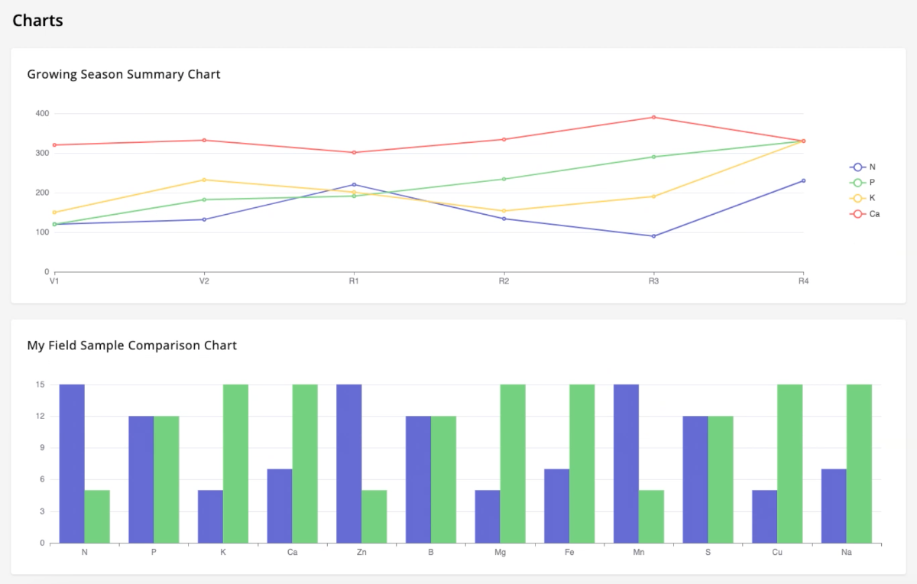This screenshot has width=917, height=584.
Task: Click the My Field Sample Comparison Chart title
Action: 132,346
